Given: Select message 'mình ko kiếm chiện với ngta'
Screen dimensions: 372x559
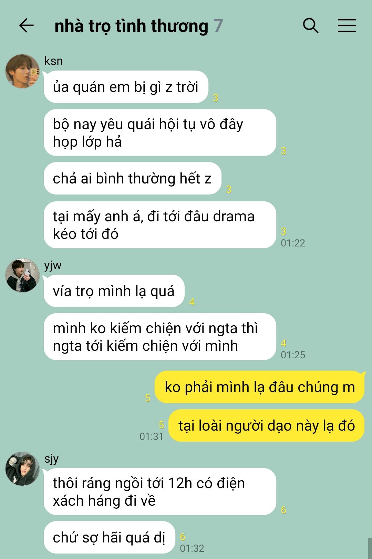Looking at the screenshot, I should point(160,337).
